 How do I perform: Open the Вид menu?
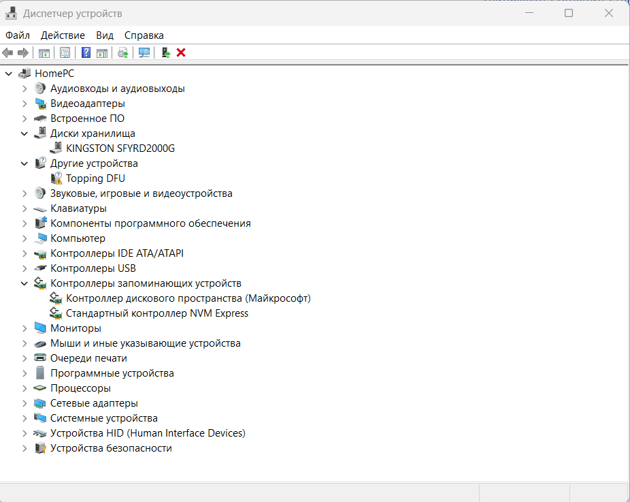[x=105, y=35]
